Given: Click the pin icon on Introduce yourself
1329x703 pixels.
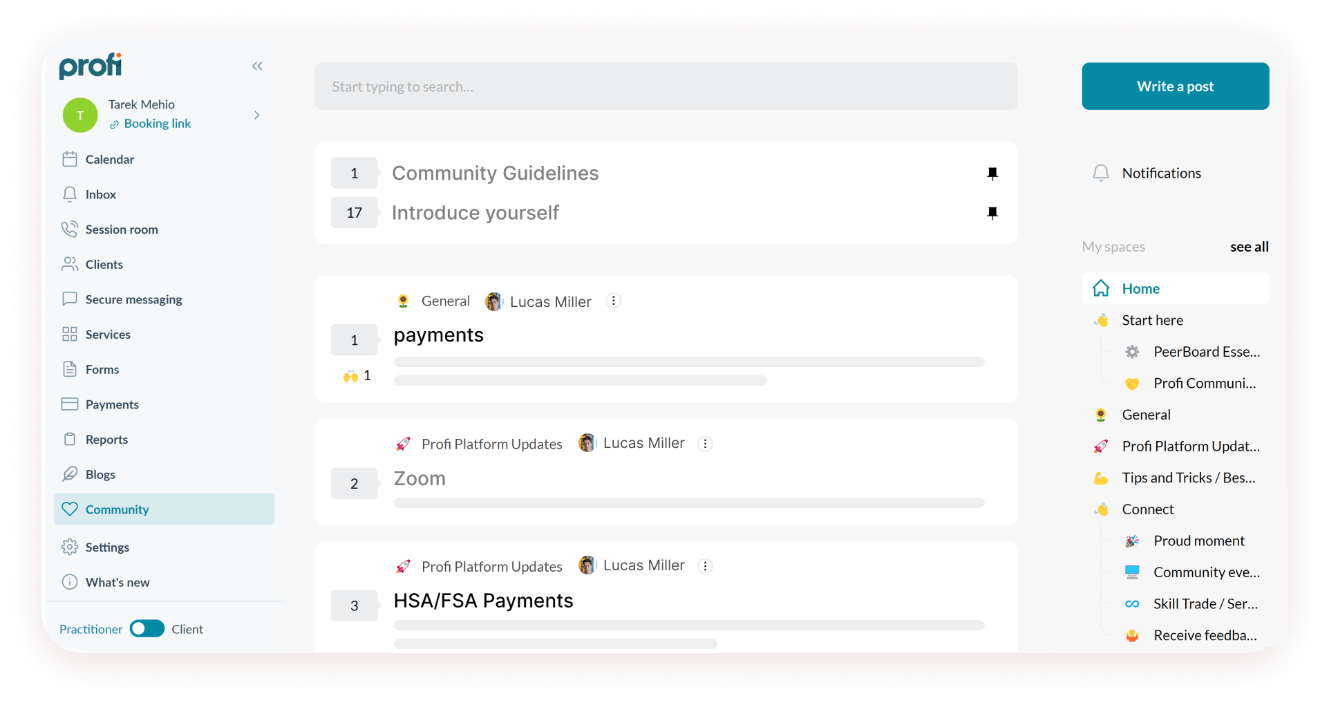Looking at the screenshot, I should pos(992,213).
